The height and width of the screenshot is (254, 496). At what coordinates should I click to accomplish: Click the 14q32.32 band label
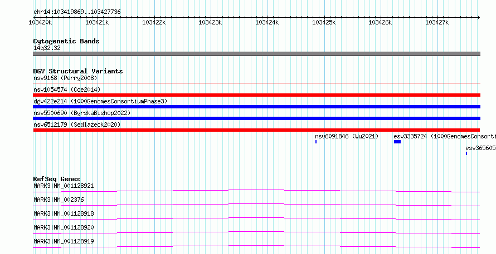click(47, 48)
